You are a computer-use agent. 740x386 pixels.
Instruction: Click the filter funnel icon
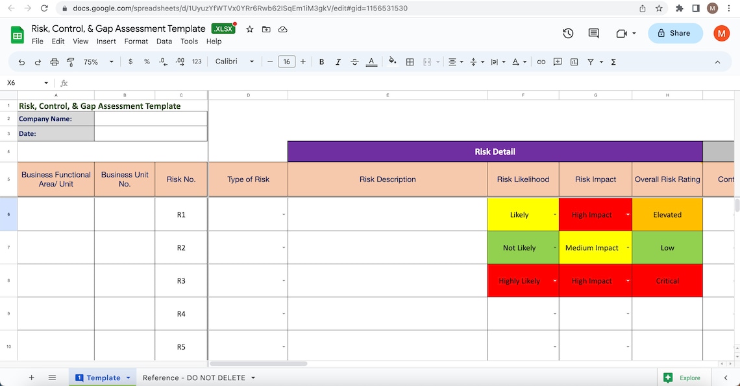tap(591, 62)
